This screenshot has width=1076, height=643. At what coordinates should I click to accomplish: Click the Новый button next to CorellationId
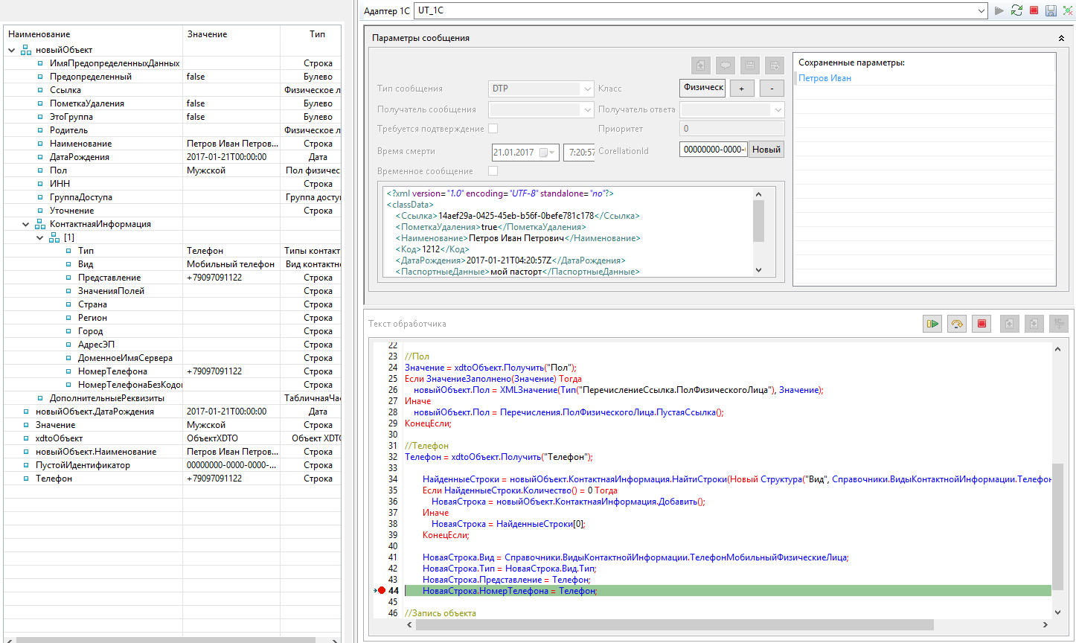pyautogui.click(x=766, y=150)
